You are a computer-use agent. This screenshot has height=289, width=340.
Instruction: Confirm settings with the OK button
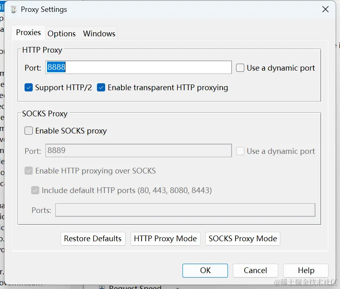[205, 270]
